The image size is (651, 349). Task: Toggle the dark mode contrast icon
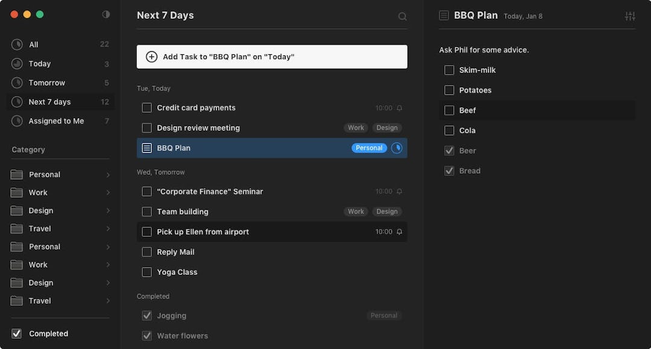pyautogui.click(x=106, y=14)
